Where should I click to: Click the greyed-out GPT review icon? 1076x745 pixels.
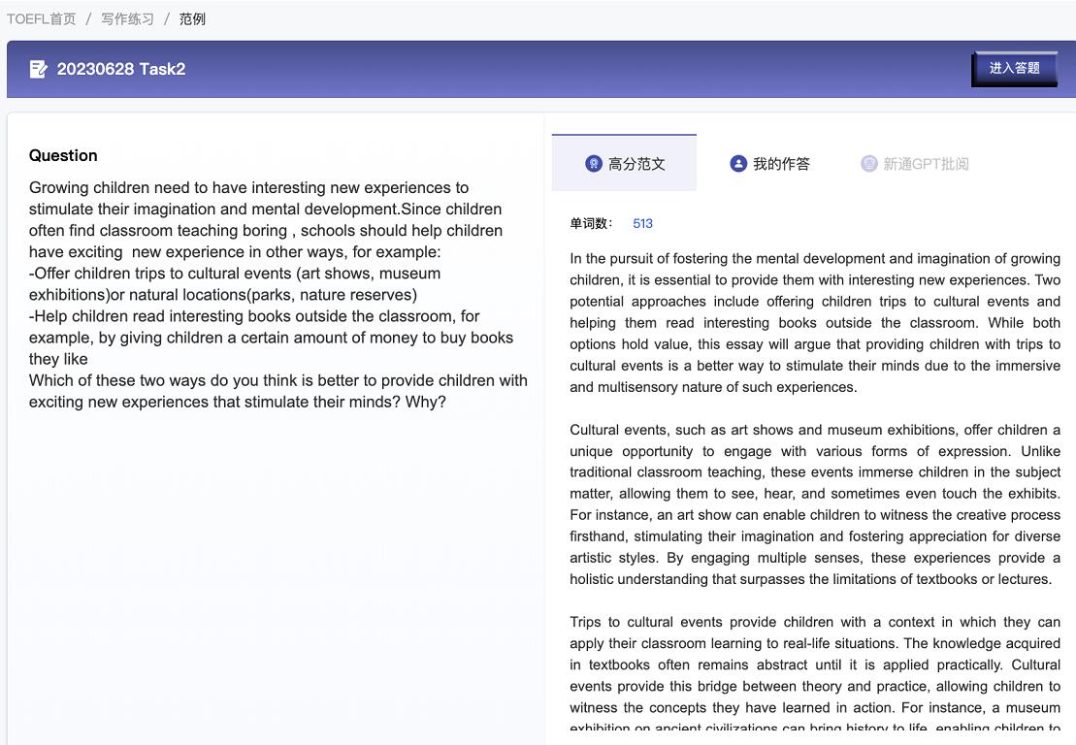[x=868, y=163]
